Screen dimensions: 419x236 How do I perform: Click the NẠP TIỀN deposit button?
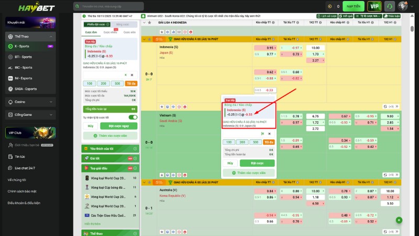point(354,6)
